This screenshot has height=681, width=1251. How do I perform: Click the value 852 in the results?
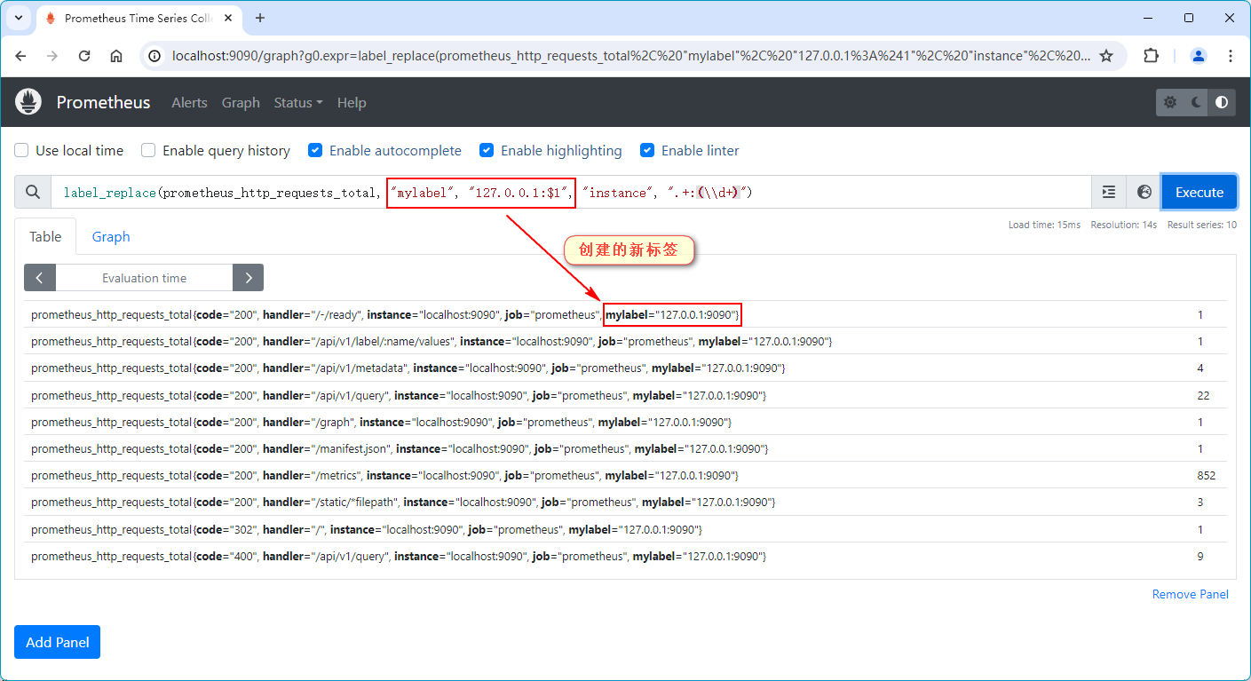pos(1206,475)
